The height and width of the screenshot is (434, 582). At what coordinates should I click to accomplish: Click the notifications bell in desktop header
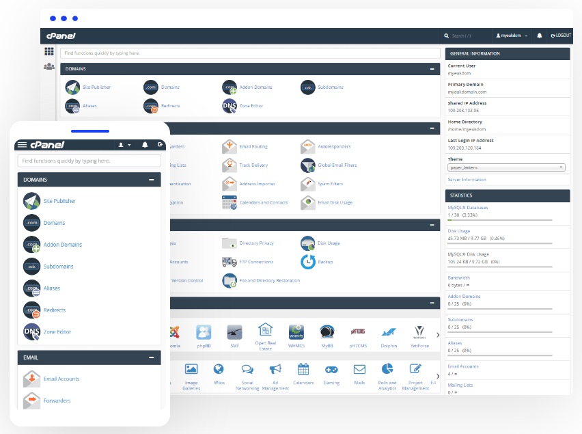pos(539,35)
